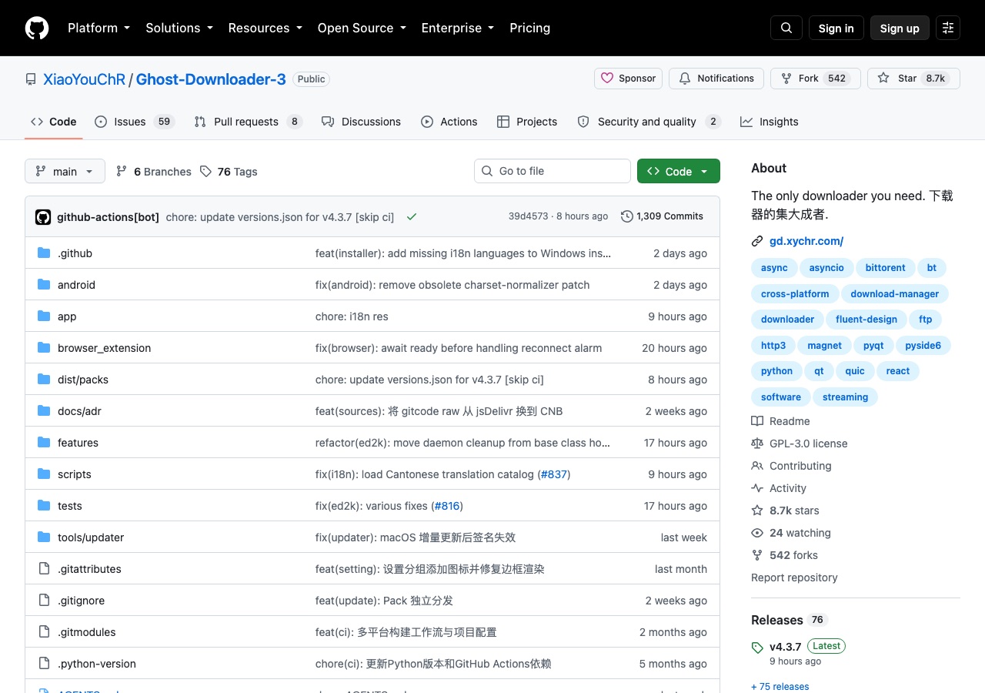The width and height of the screenshot is (985, 693).
Task: Open the #837 pull request link
Action: (x=553, y=474)
